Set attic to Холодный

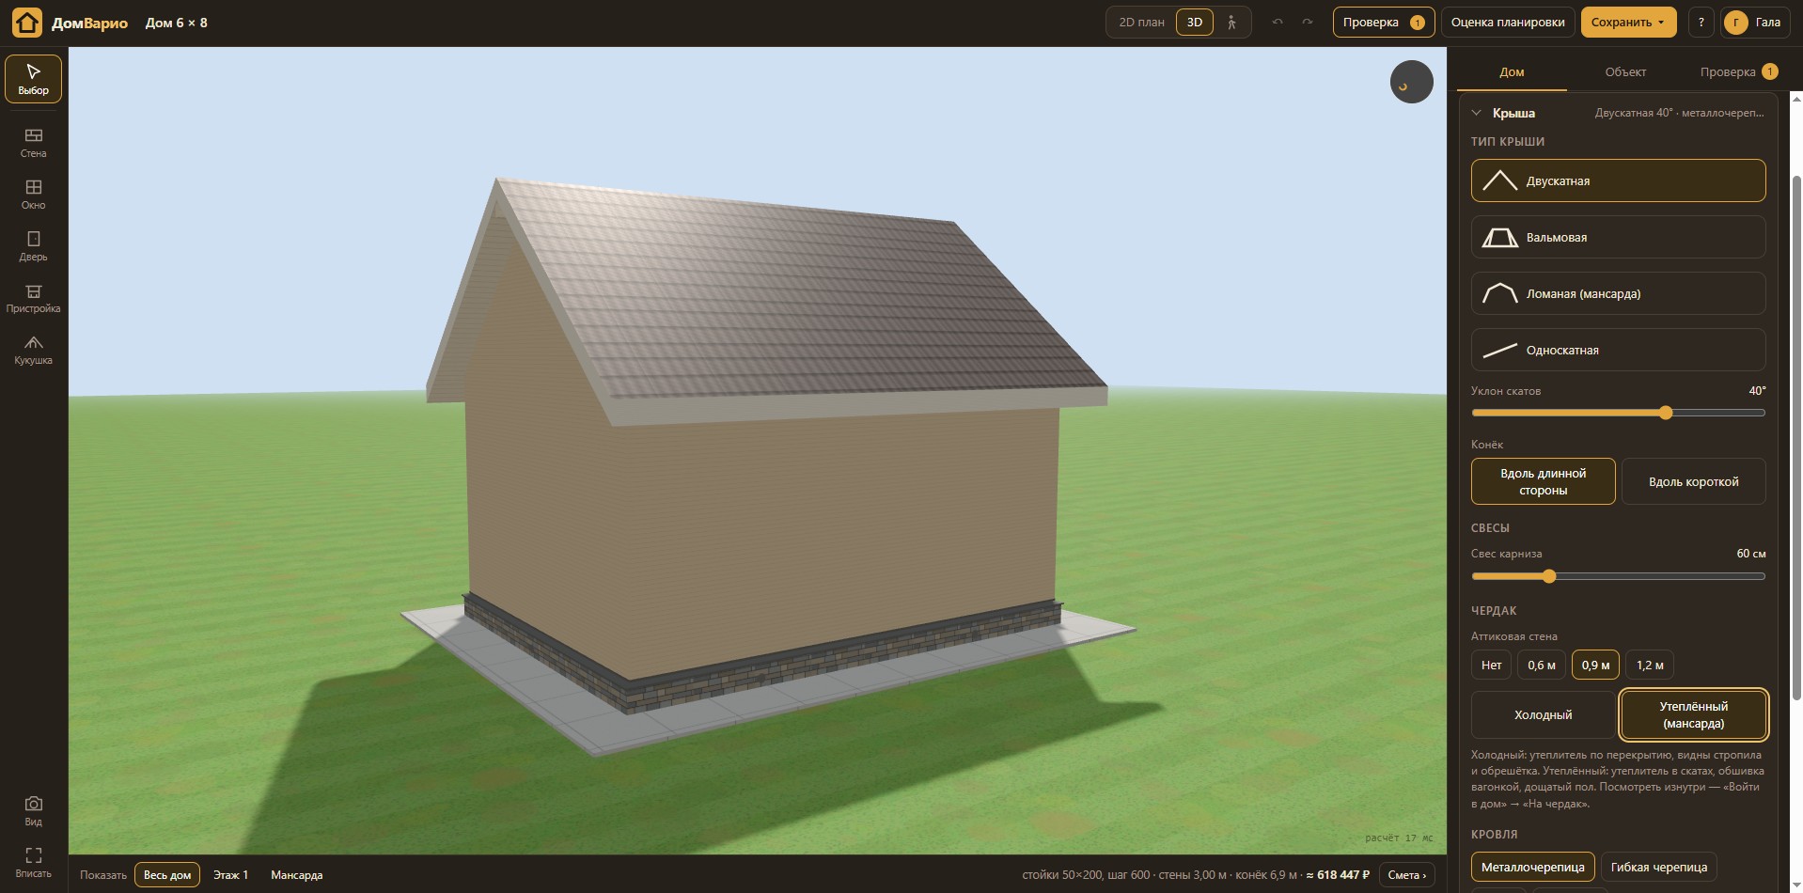click(1543, 714)
